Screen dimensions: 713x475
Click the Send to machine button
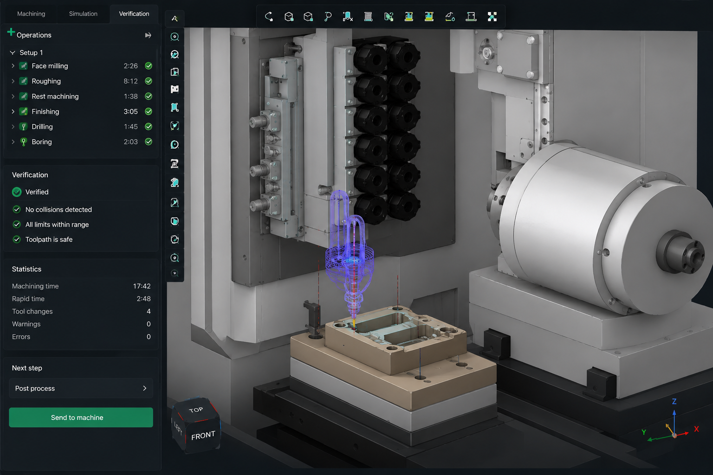tap(81, 417)
